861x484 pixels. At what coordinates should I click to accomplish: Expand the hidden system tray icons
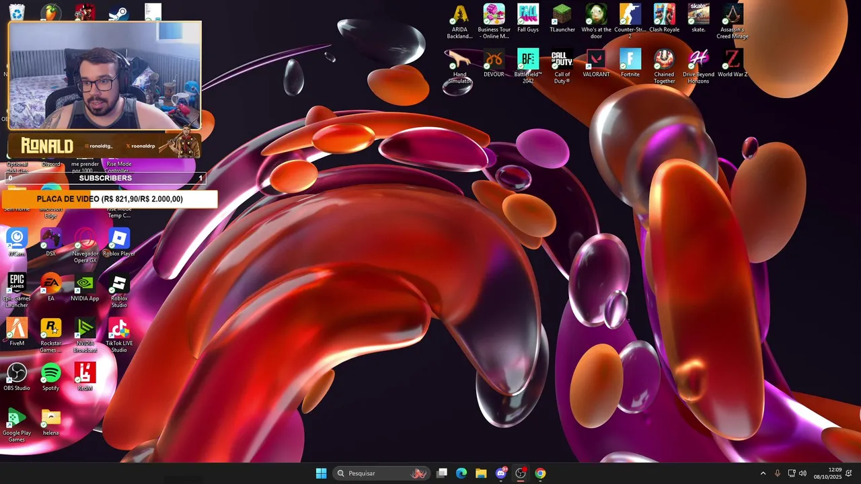pyautogui.click(x=763, y=473)
